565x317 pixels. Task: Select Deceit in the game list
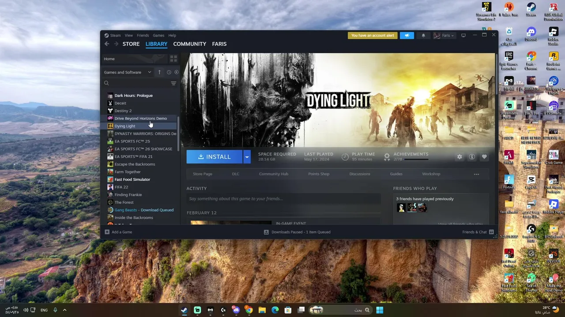[120, 103]
